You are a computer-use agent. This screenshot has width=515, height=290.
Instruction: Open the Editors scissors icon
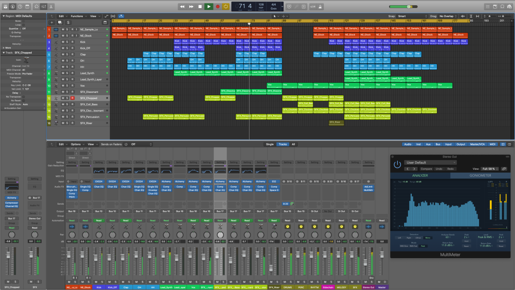coord(51,6)
